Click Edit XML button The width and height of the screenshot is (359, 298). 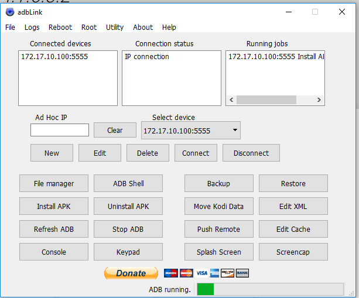pos(293,206)
